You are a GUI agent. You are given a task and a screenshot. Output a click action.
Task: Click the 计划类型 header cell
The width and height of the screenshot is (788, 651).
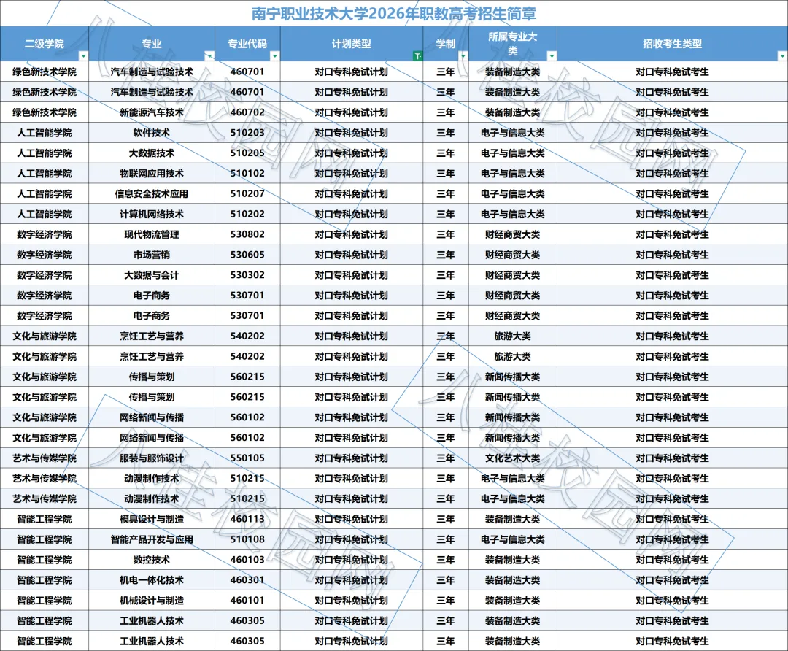[x=351, y=44]
